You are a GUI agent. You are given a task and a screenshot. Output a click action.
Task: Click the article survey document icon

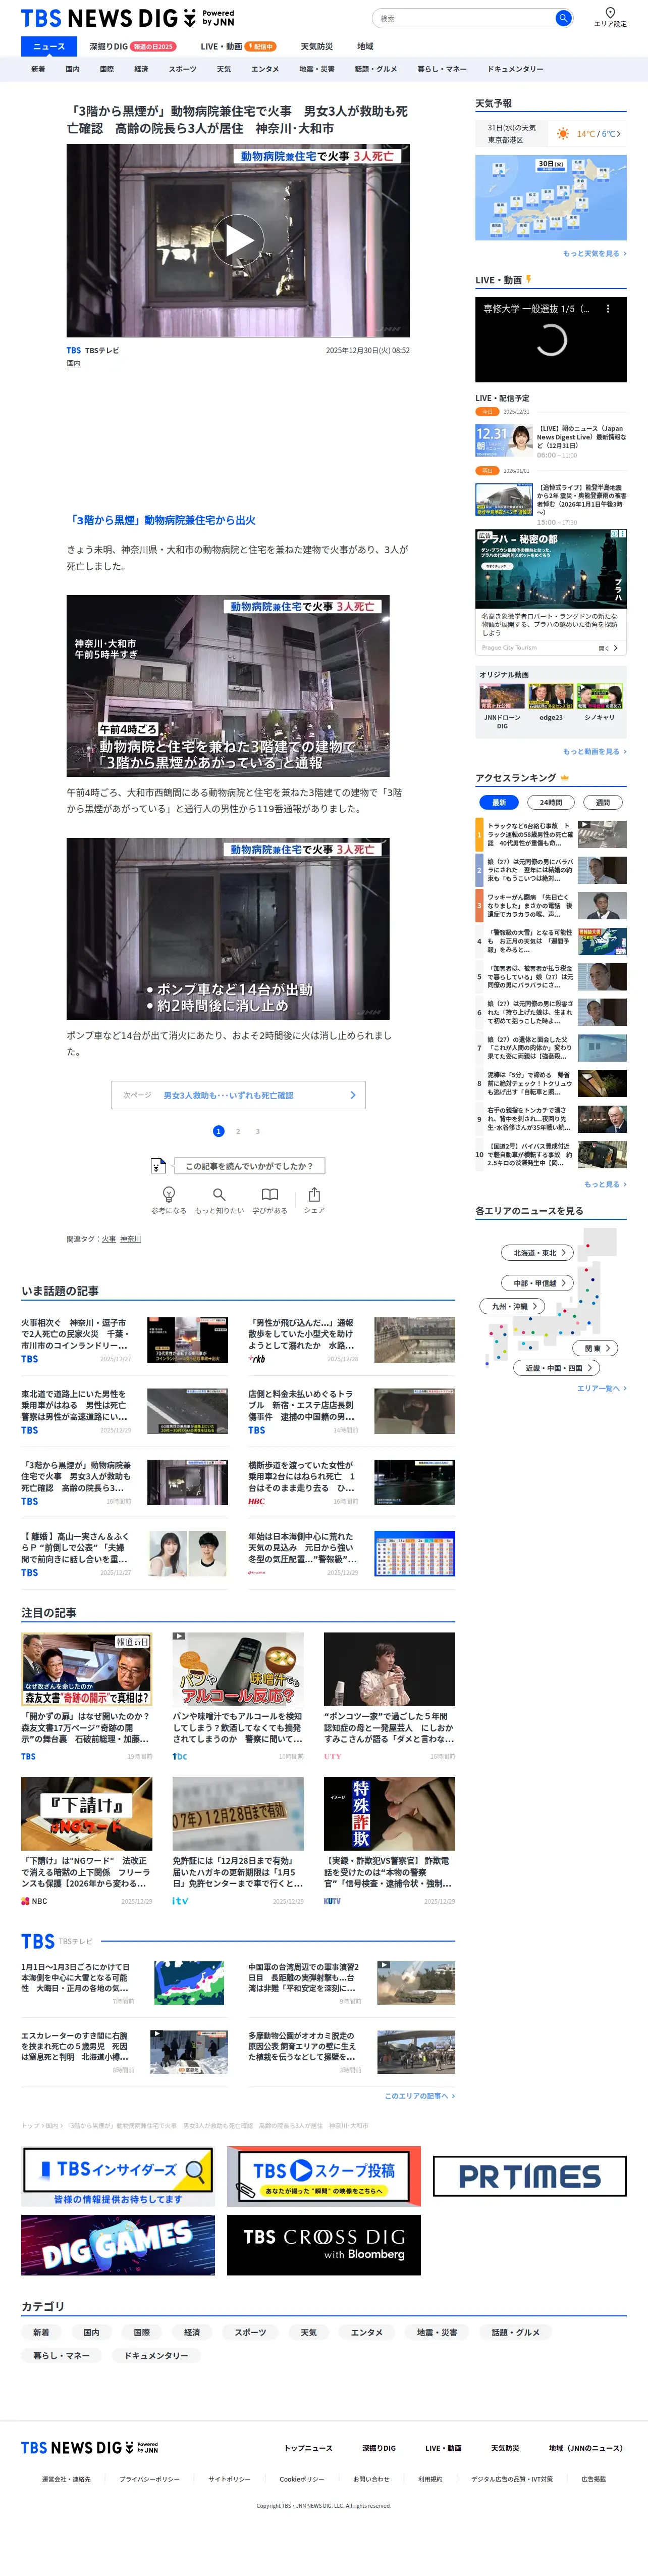pos(158,1165)
